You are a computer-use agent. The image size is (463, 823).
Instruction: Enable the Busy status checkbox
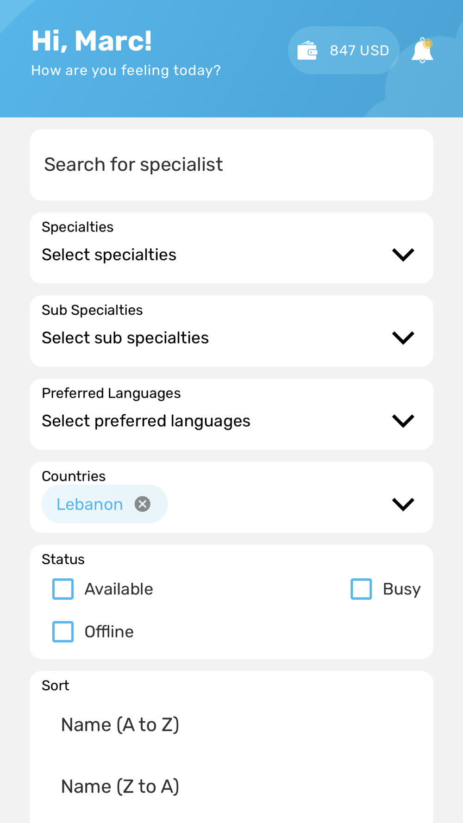(x=361, y=589)
